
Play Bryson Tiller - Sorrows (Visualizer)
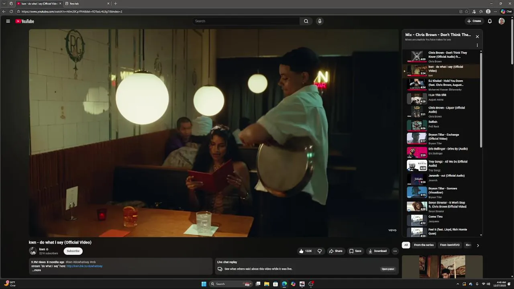click(442, 192)
